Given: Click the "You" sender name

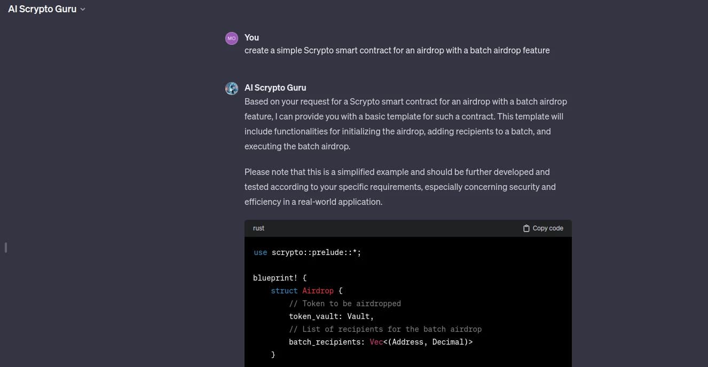Looking at the screenshot, I should pos(251,37).
